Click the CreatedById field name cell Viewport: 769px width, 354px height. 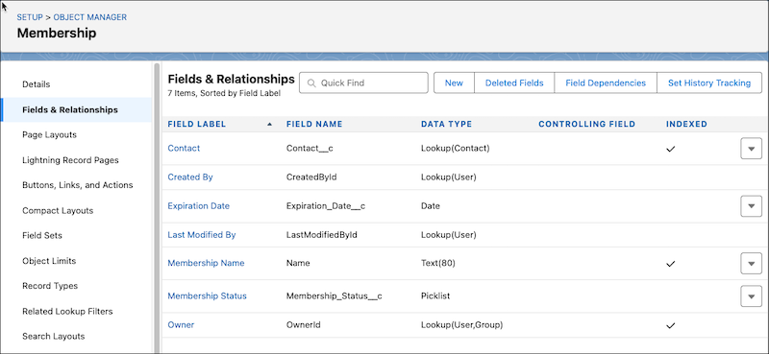[x=311, y=177]
